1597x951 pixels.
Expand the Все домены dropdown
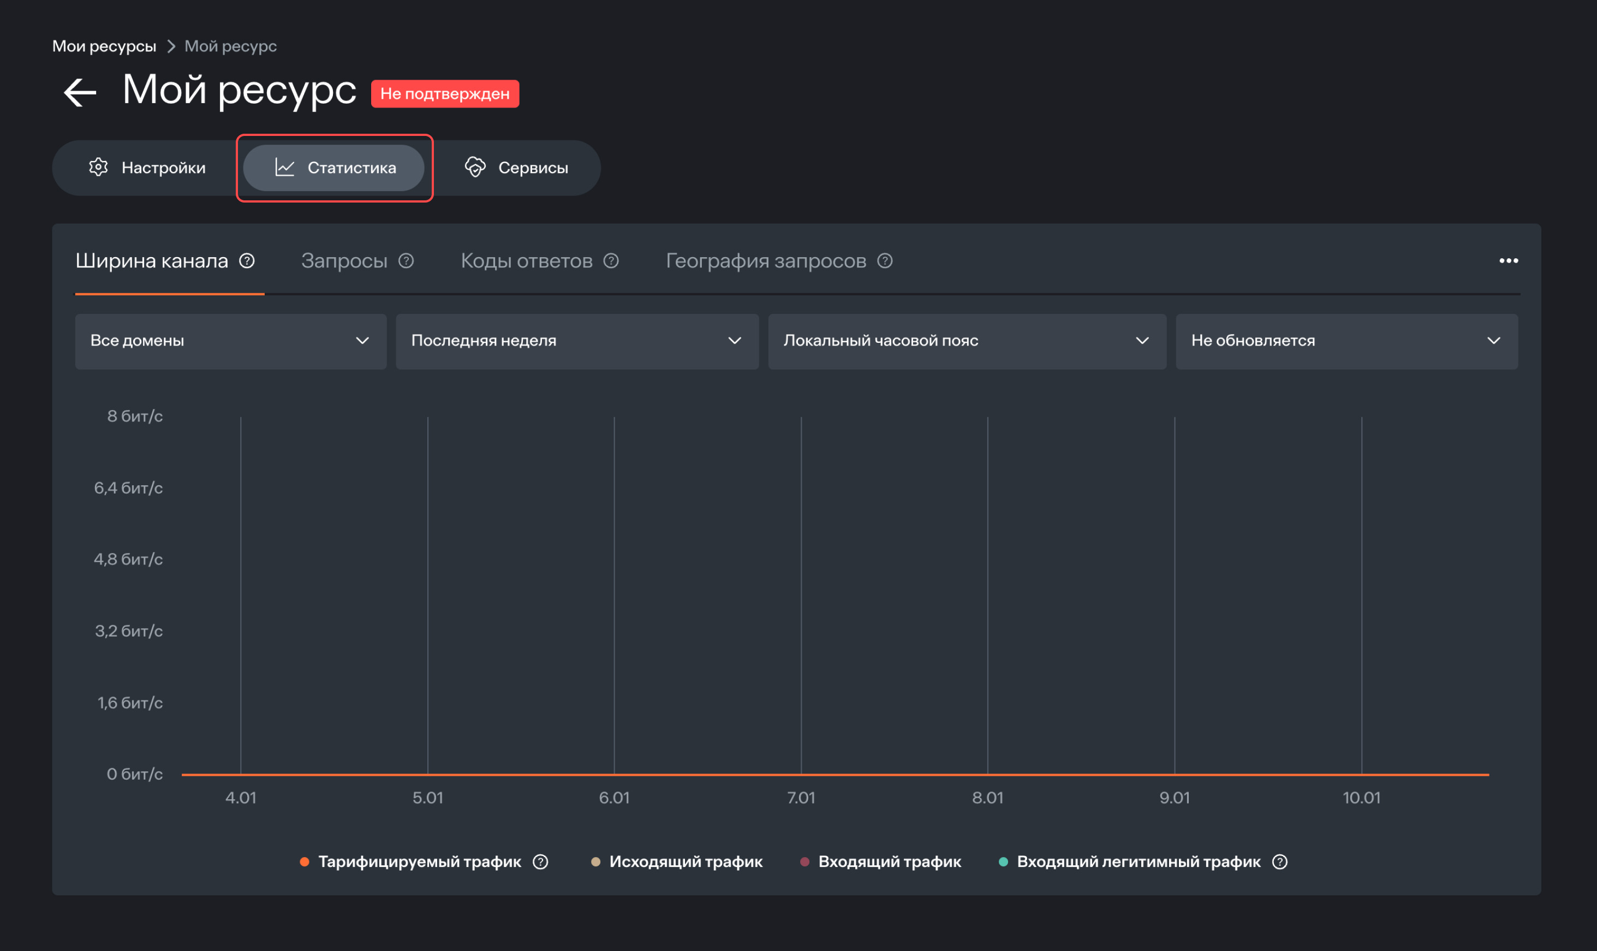click(x=231, y=341)
